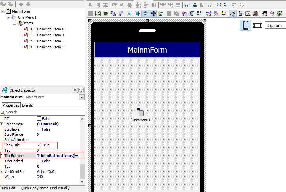
Task: Toggle the TitleDocked checkbox
Action: (39, 161)
